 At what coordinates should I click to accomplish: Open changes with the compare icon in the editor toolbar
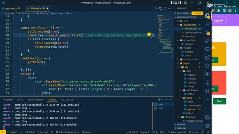[160, 8]
